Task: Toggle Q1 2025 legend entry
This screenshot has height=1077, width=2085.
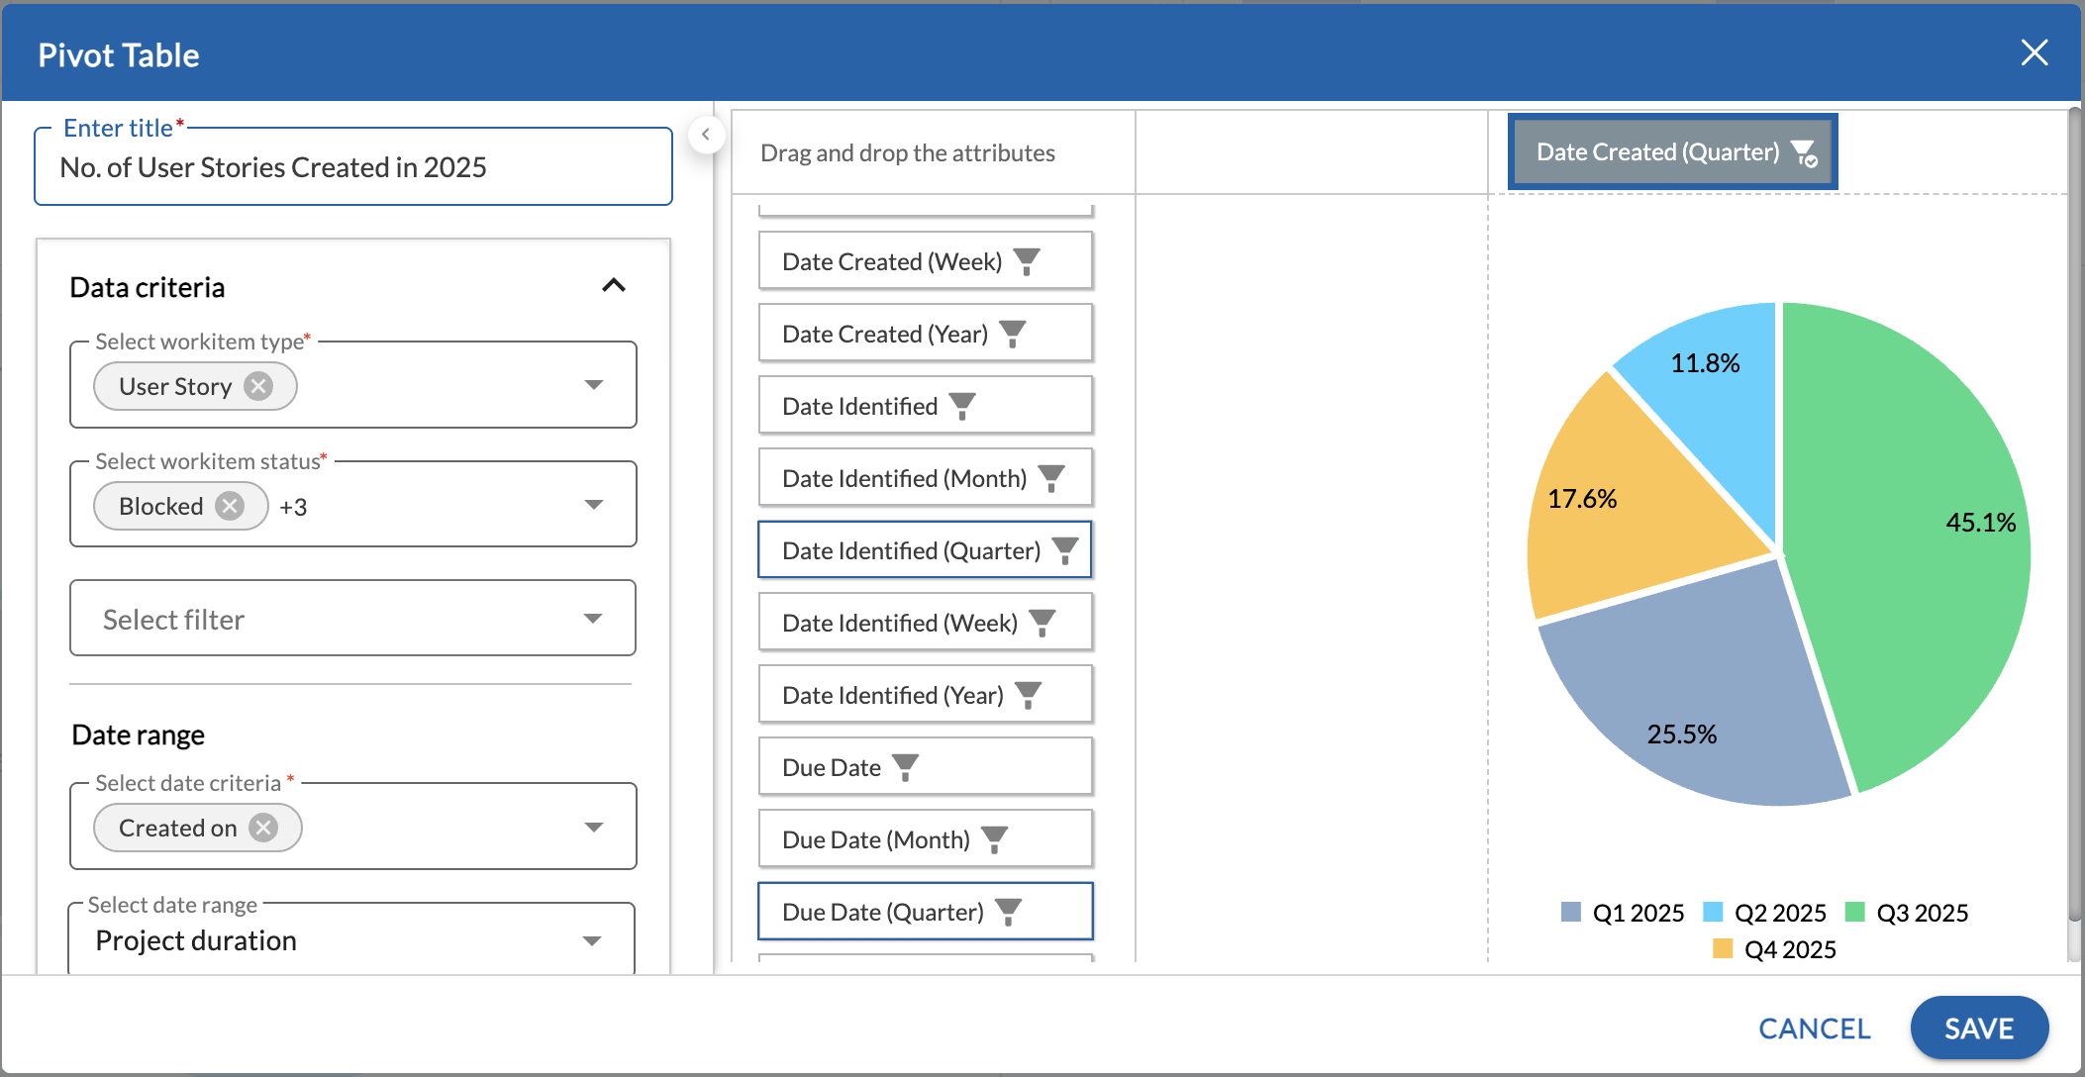Action: coord(1624,913)
